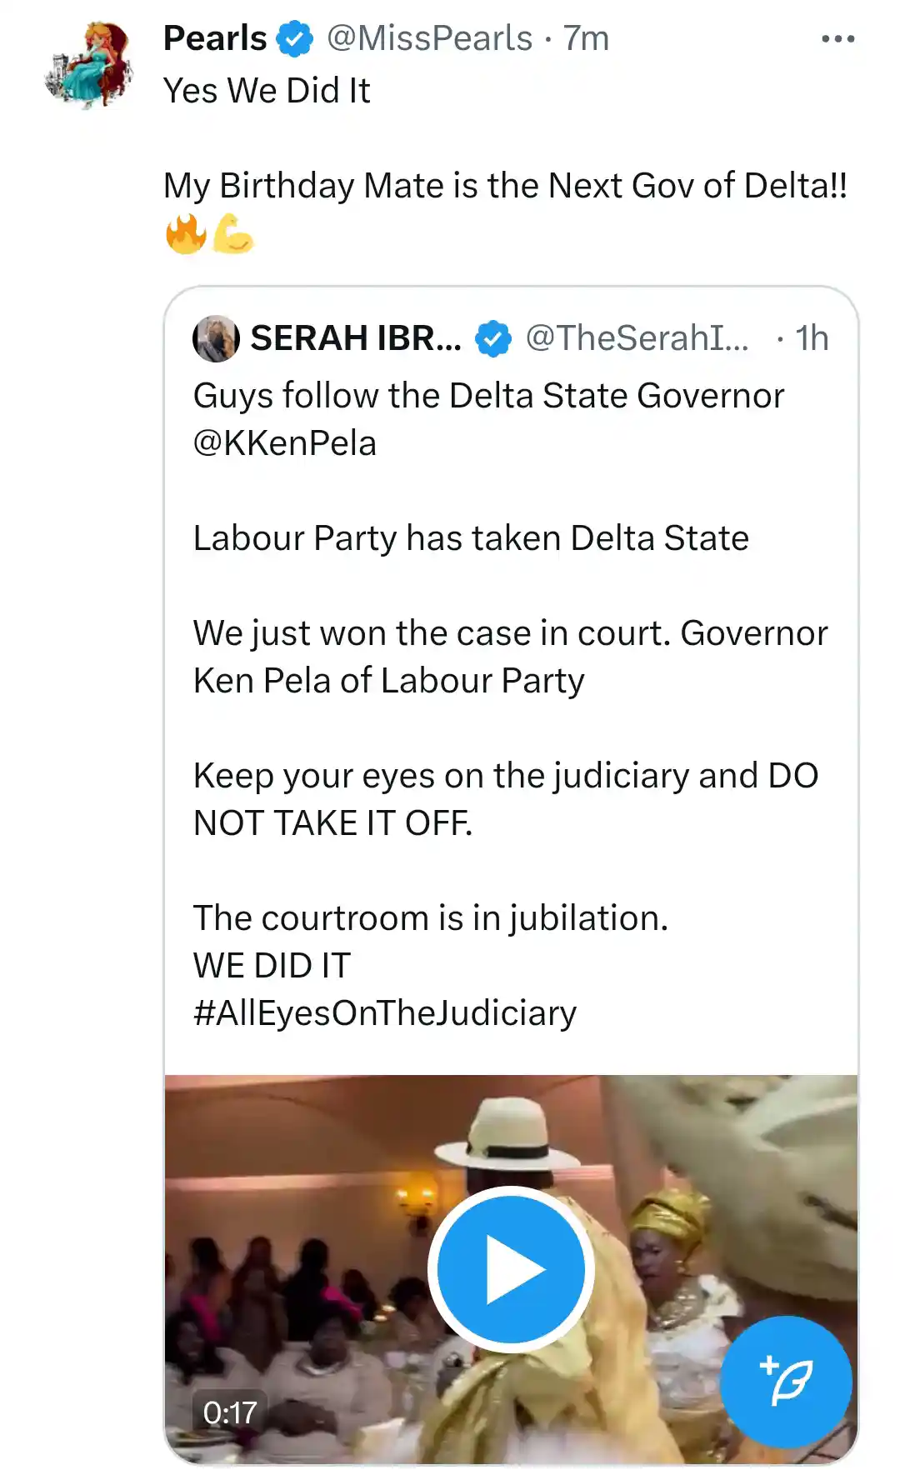Viewport: 900px width, 1470px height.
Task: Click the 7m timestamp on Pearls' tweet
Action: click(584, 37)
